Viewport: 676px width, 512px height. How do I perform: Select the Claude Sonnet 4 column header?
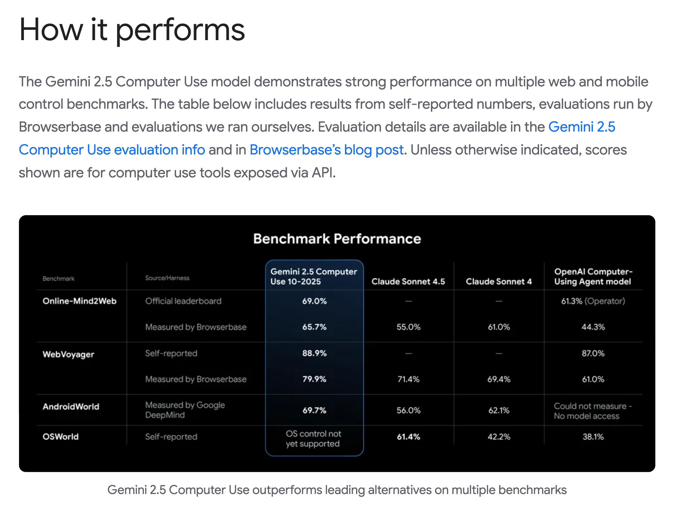tap(498, 281)
